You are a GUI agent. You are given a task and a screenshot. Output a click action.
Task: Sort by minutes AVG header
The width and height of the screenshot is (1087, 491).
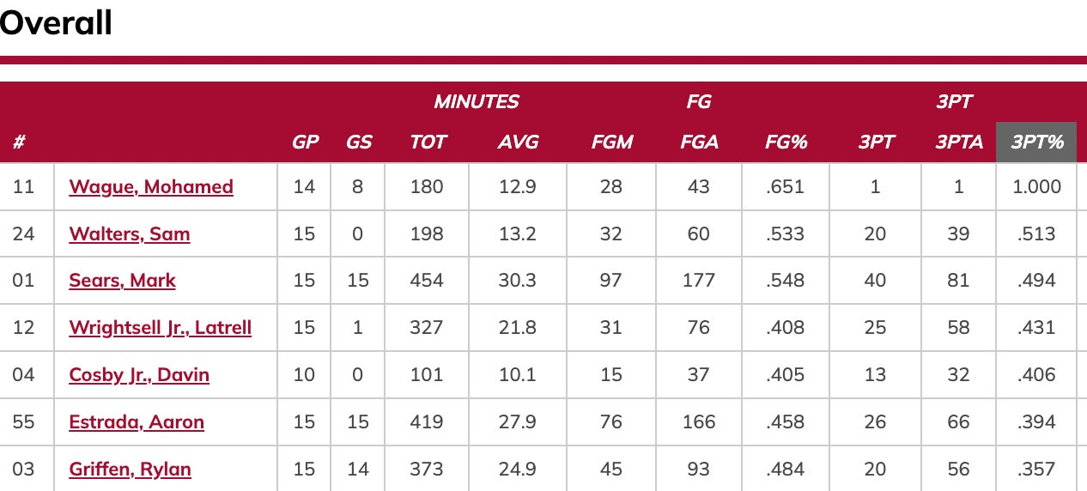518,142
